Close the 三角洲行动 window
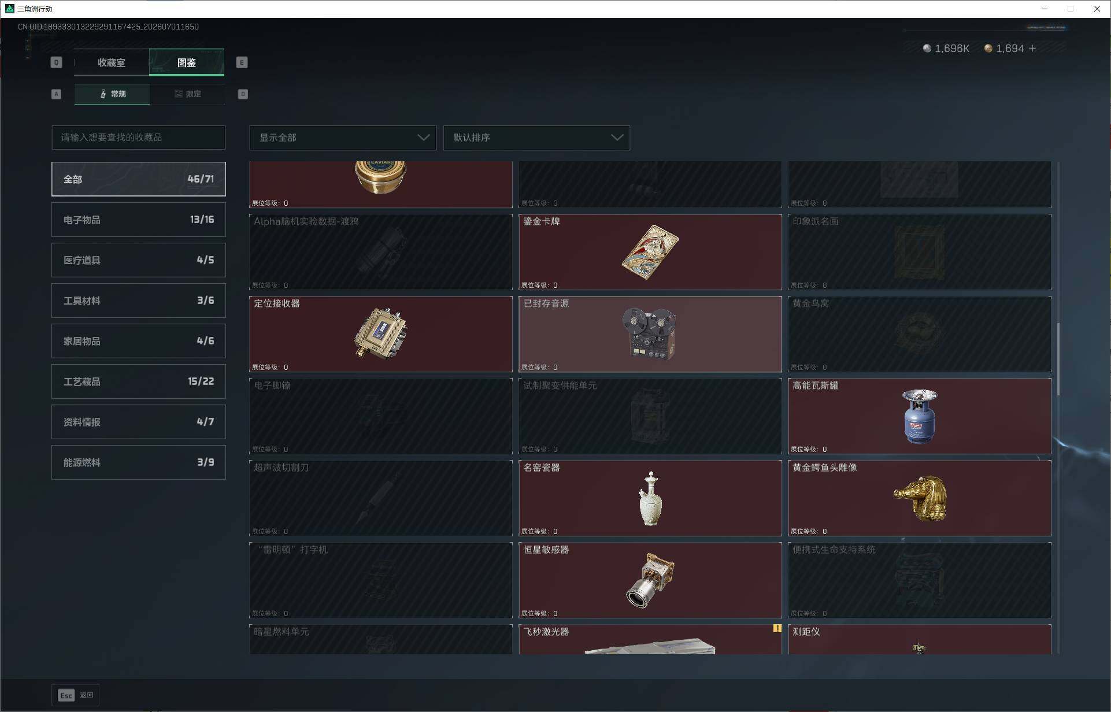Viewport: 1111px width, 712px height. 1097,9
